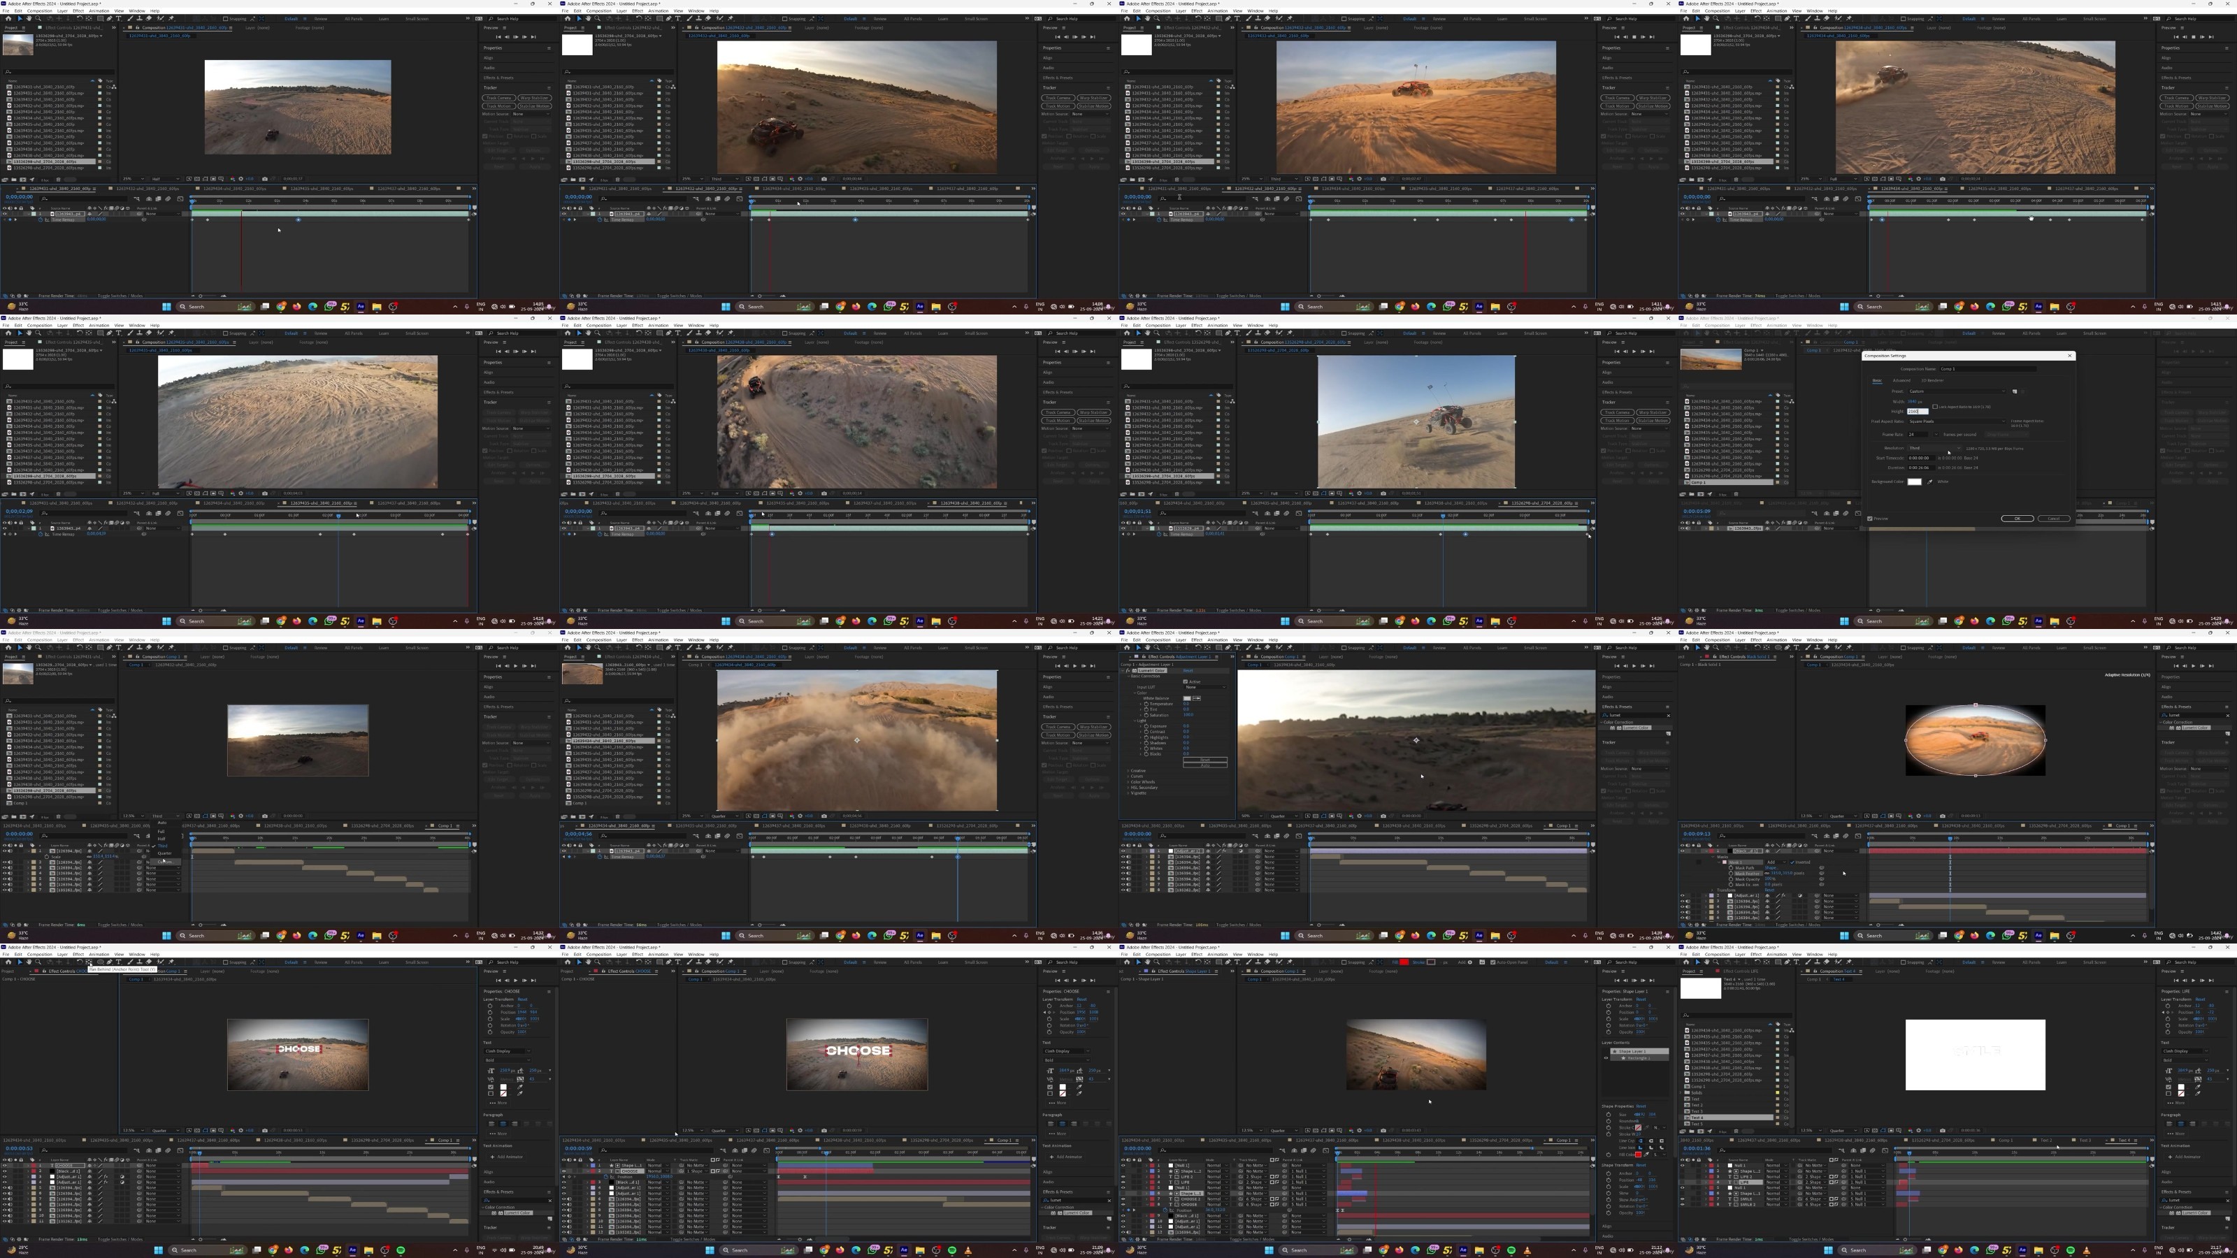The height and width of the screenshot is (1258, 2237).
Task: Open Pixel Aspect Ratio dropdown in Composition Settings
Action: point(1957,422)
